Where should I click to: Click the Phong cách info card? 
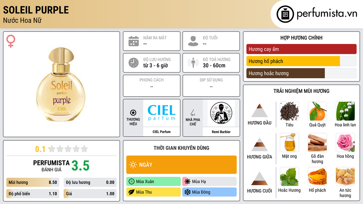pos(152,86)
